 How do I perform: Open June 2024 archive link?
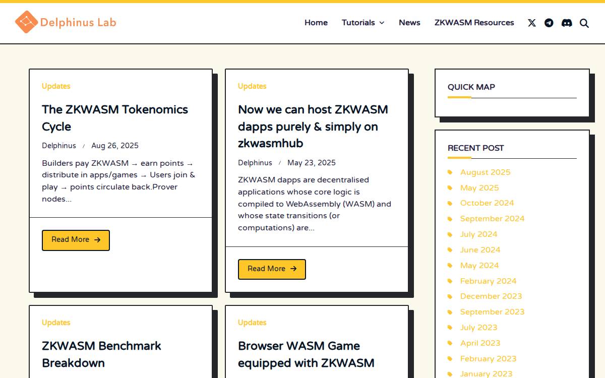click(x=480, y=250)
